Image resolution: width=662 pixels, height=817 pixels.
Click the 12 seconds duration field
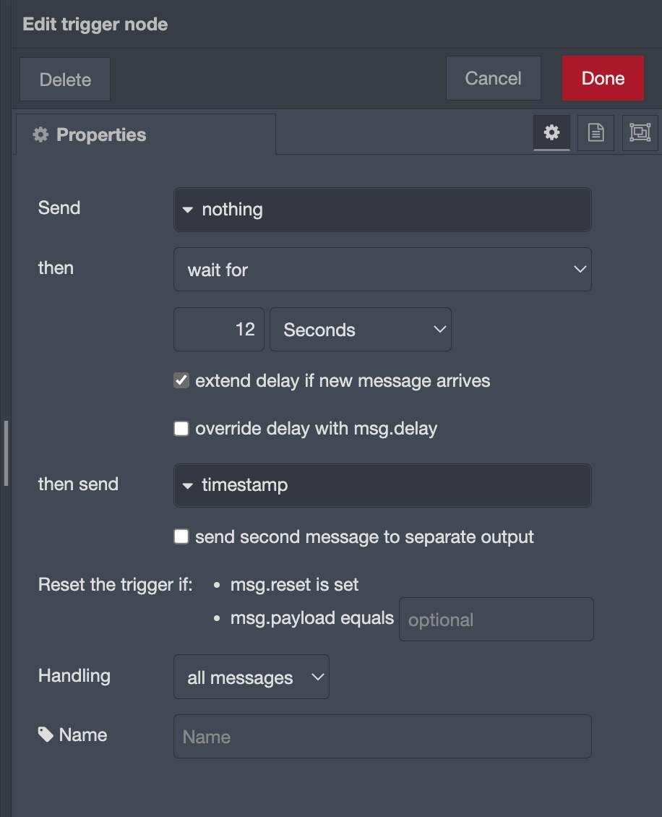click(218, 329)
